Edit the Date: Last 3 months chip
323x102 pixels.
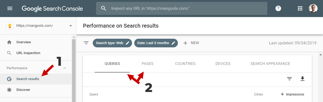coord(156,43)
